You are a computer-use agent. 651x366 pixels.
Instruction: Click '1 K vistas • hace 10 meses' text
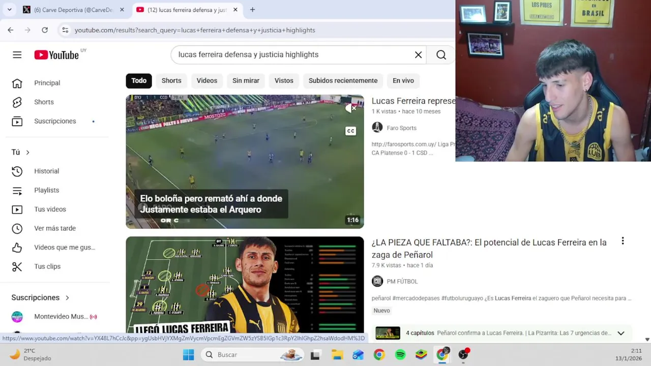point(406,111)
